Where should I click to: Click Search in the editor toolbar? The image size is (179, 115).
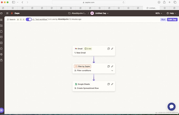11,20
